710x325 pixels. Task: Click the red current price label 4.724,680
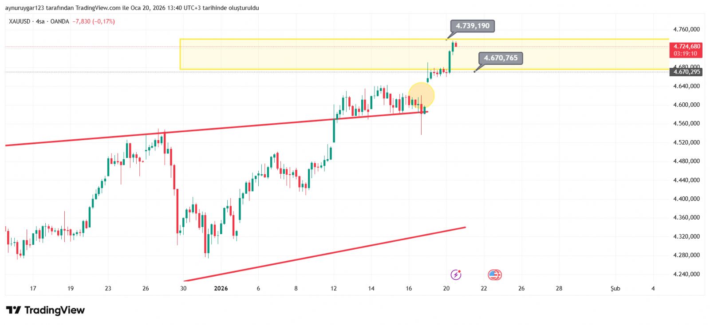click(686, 47)
